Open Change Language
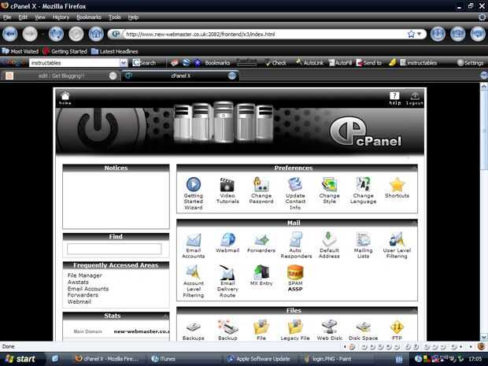The height and width of the screenshot is (366, 488). pos(363,184)
